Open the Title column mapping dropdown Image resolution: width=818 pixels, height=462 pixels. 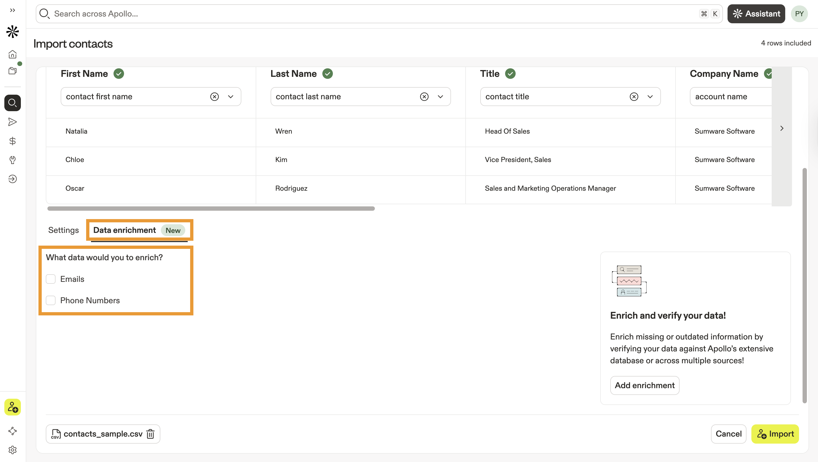[x=650, y=97]
